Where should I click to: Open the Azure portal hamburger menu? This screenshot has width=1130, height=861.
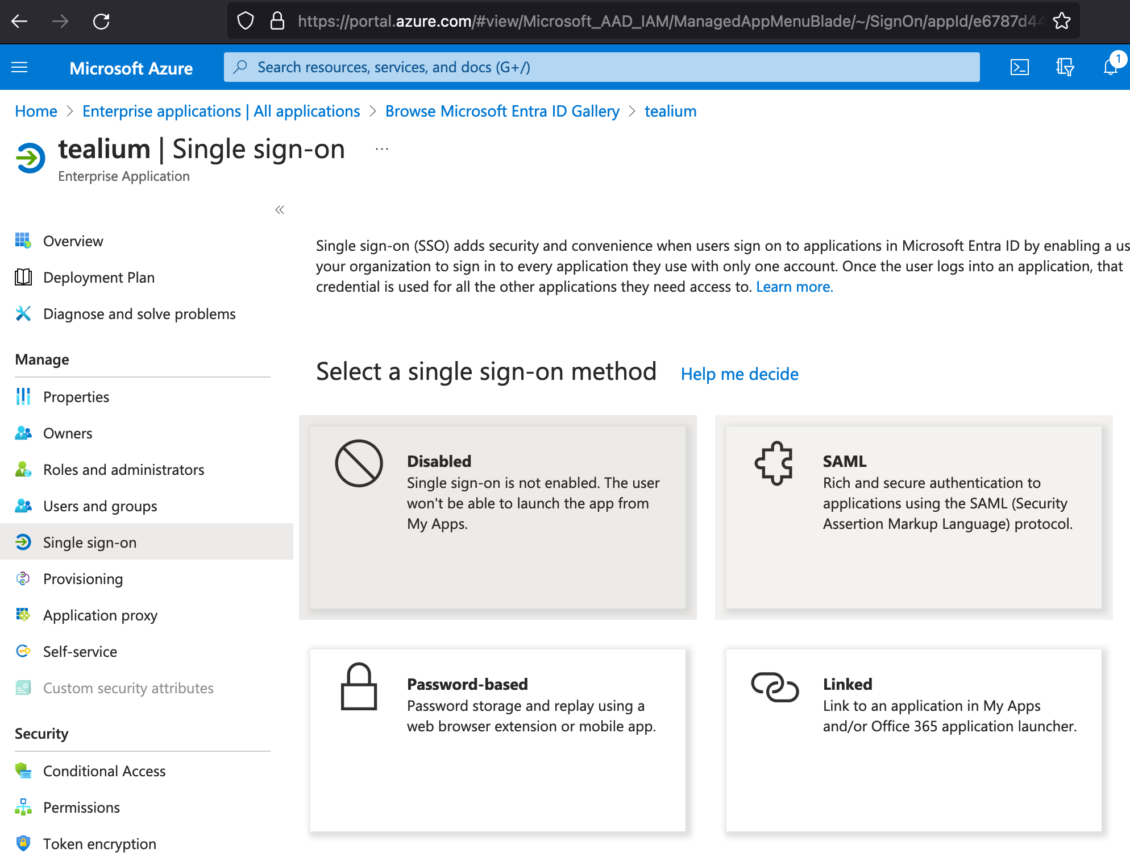(19, 68)
